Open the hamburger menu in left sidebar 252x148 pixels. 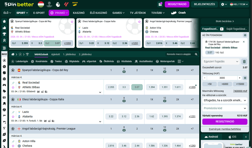(4, 48)
